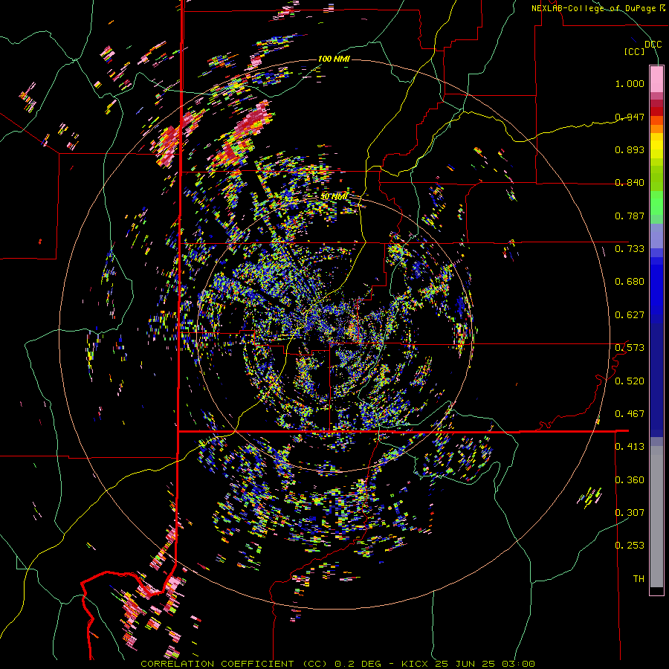Select the orange band on the color bar
The height and width of the screenshot is (669, 669).
point(656,129)
